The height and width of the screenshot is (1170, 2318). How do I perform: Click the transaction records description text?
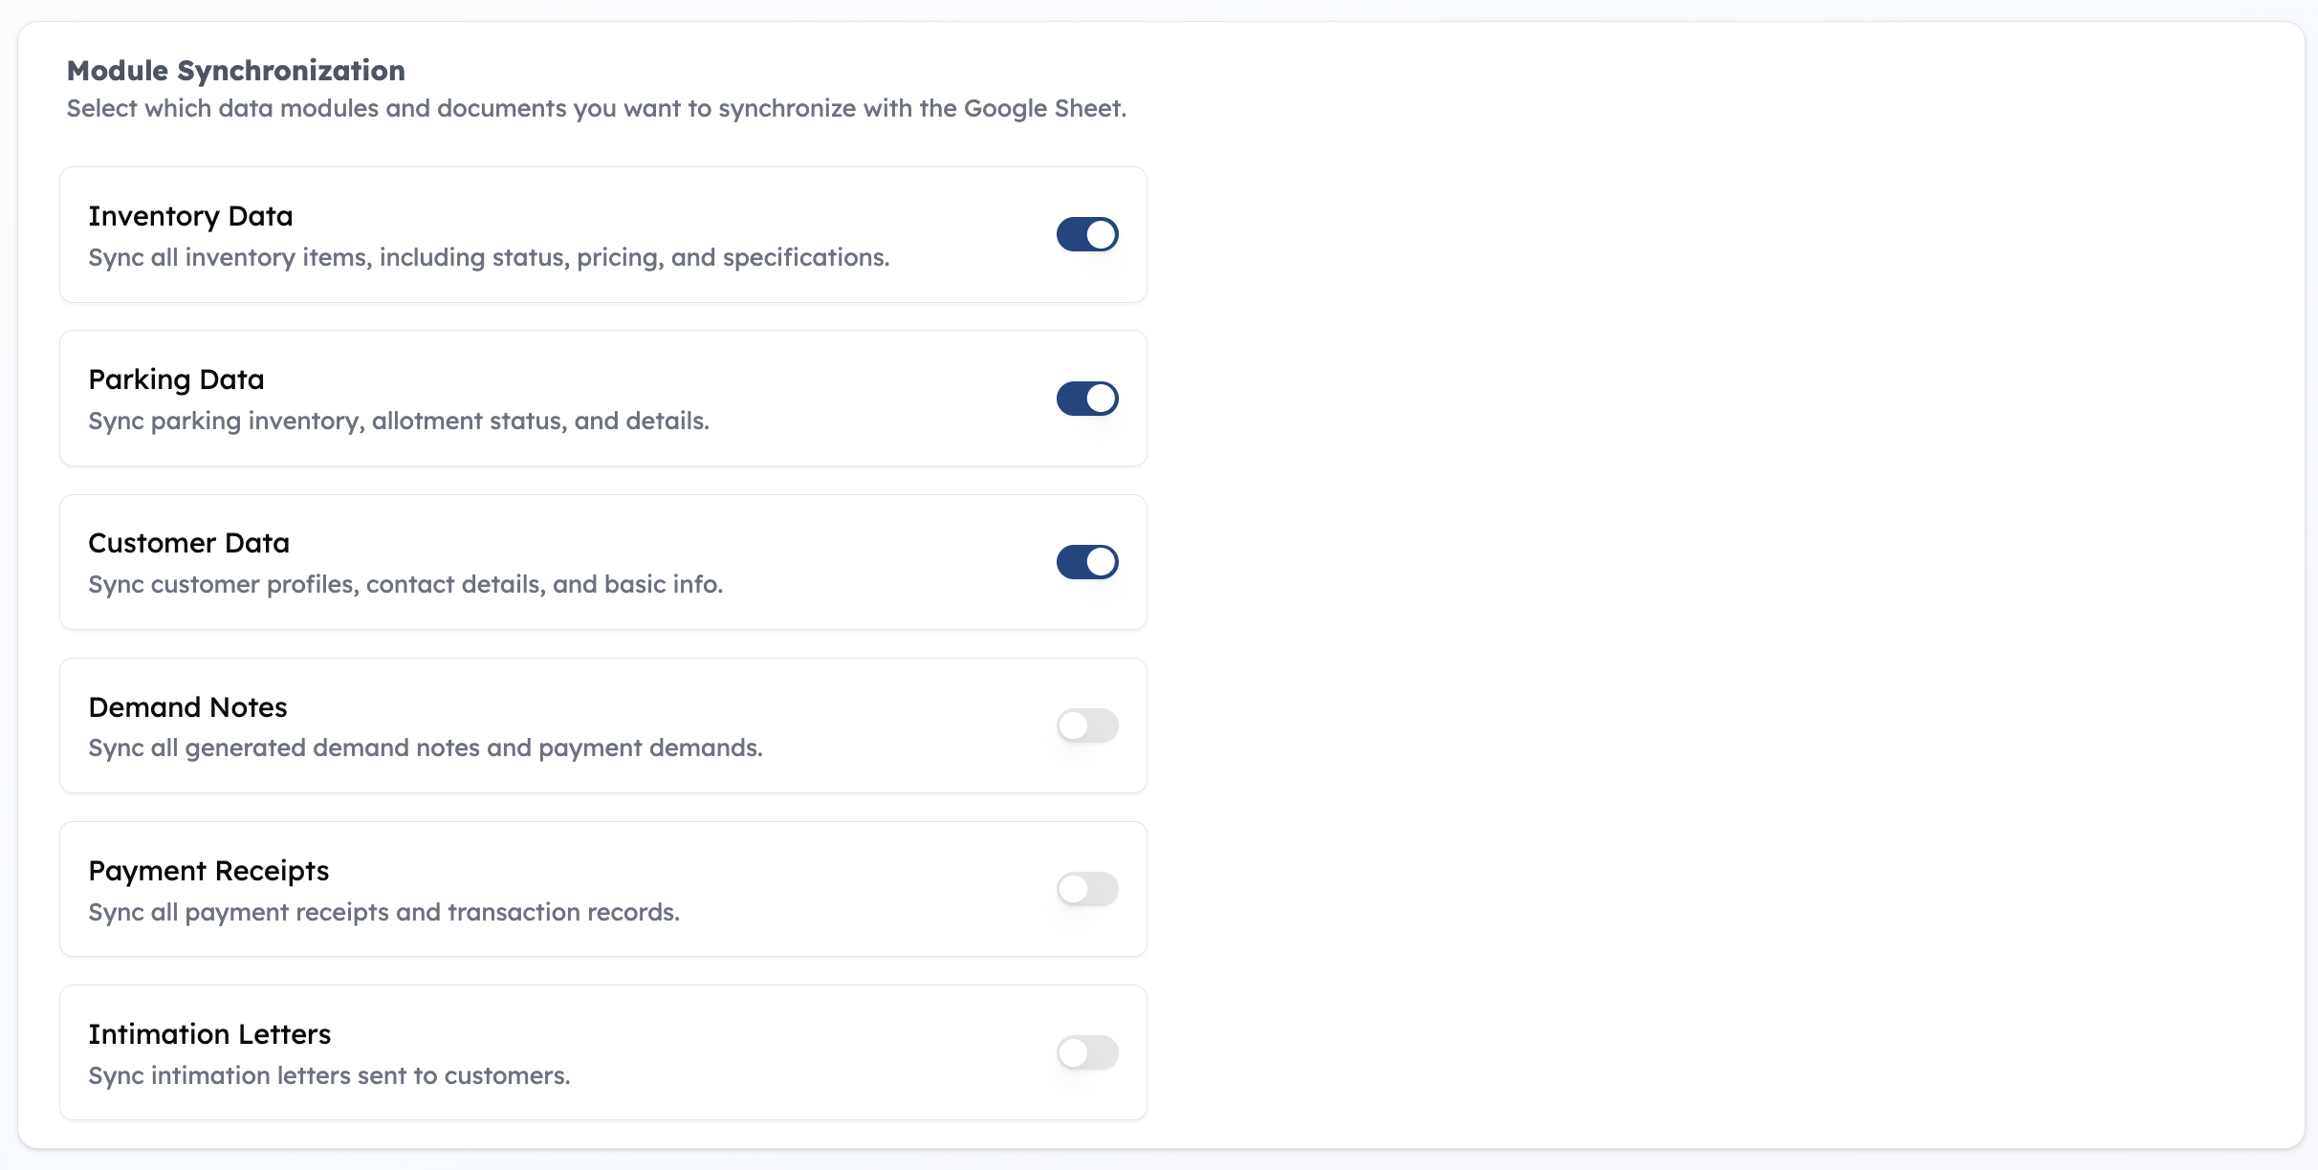(x=383, y=913)
